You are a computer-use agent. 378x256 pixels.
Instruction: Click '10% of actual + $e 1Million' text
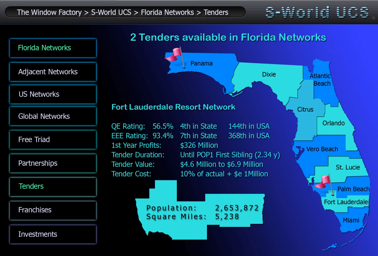(x=224, y=174)
